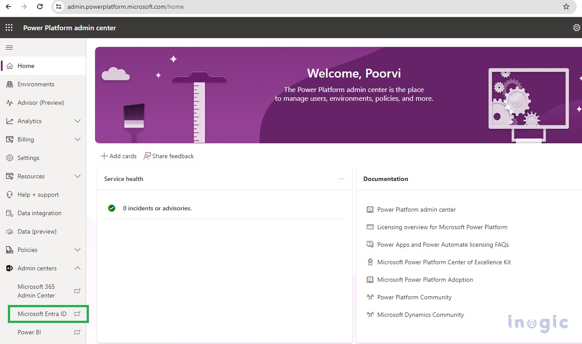The width and height of the screenshot is (582, 344).
Task: Click the Resources icon in sidebar
Action: click(x=10, y=176)
